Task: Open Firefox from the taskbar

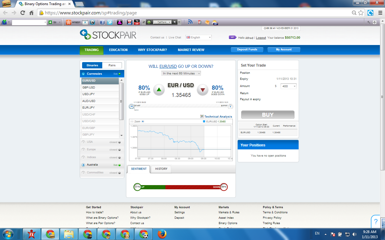Action: point(162,234)
